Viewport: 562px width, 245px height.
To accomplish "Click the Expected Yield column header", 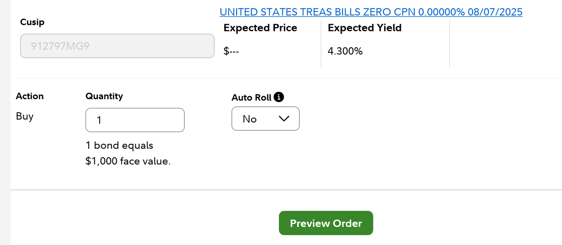I will pyautogui.click(x=364, y=28).
